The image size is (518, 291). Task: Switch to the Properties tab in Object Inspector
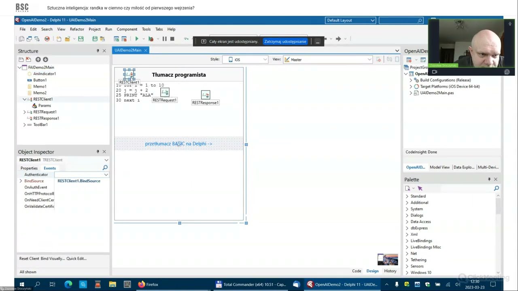pos(29,168)
